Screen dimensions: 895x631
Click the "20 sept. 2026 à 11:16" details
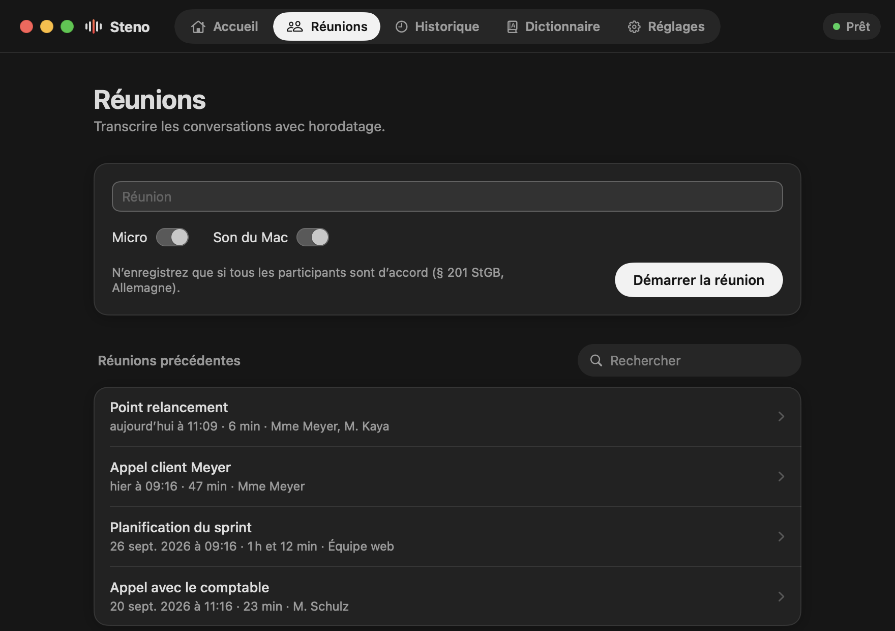click(229, 606)
